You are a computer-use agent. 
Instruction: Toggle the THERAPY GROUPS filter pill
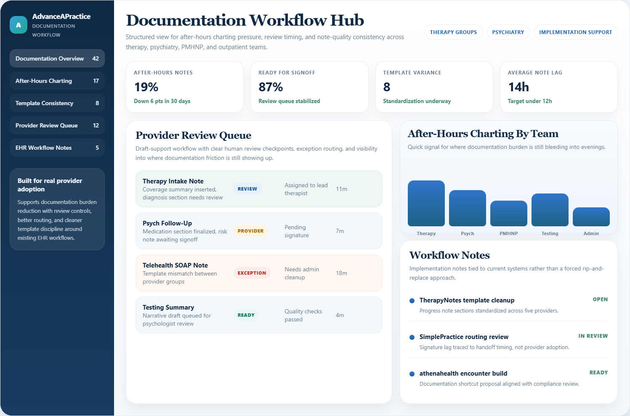pos(453,32)
